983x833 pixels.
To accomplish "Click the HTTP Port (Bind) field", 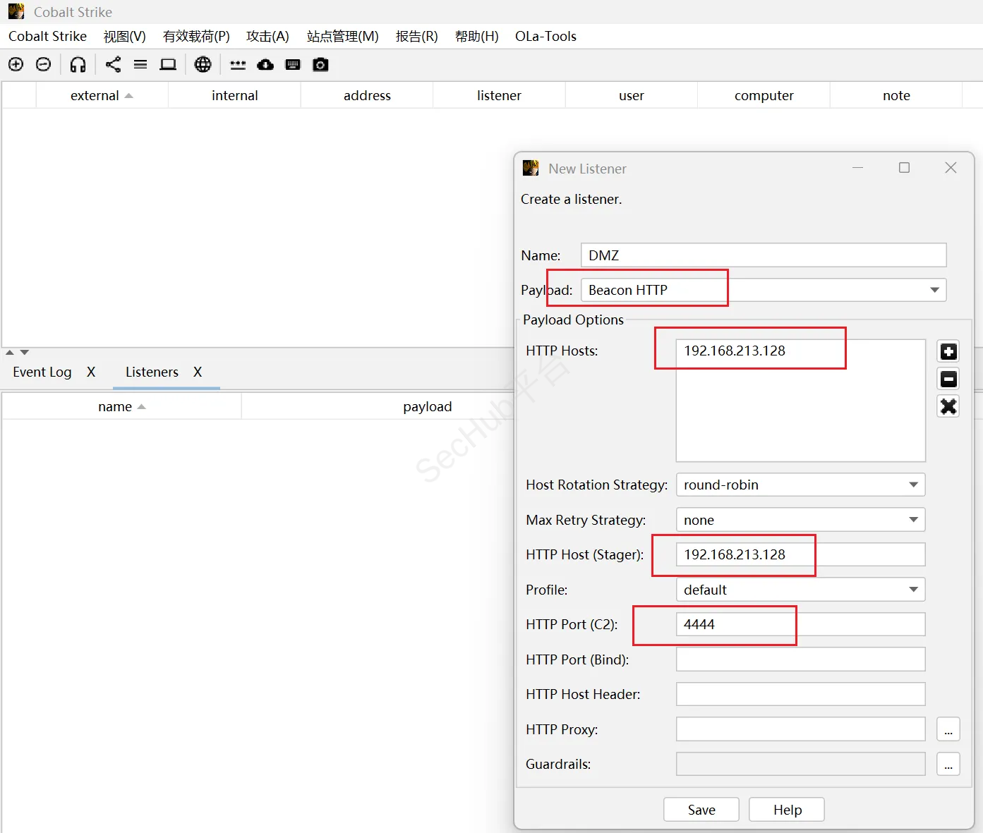I will click(x=800, y=659).
